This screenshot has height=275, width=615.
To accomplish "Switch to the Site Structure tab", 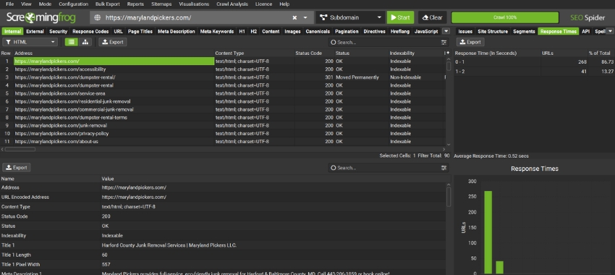I will (493, 31).
